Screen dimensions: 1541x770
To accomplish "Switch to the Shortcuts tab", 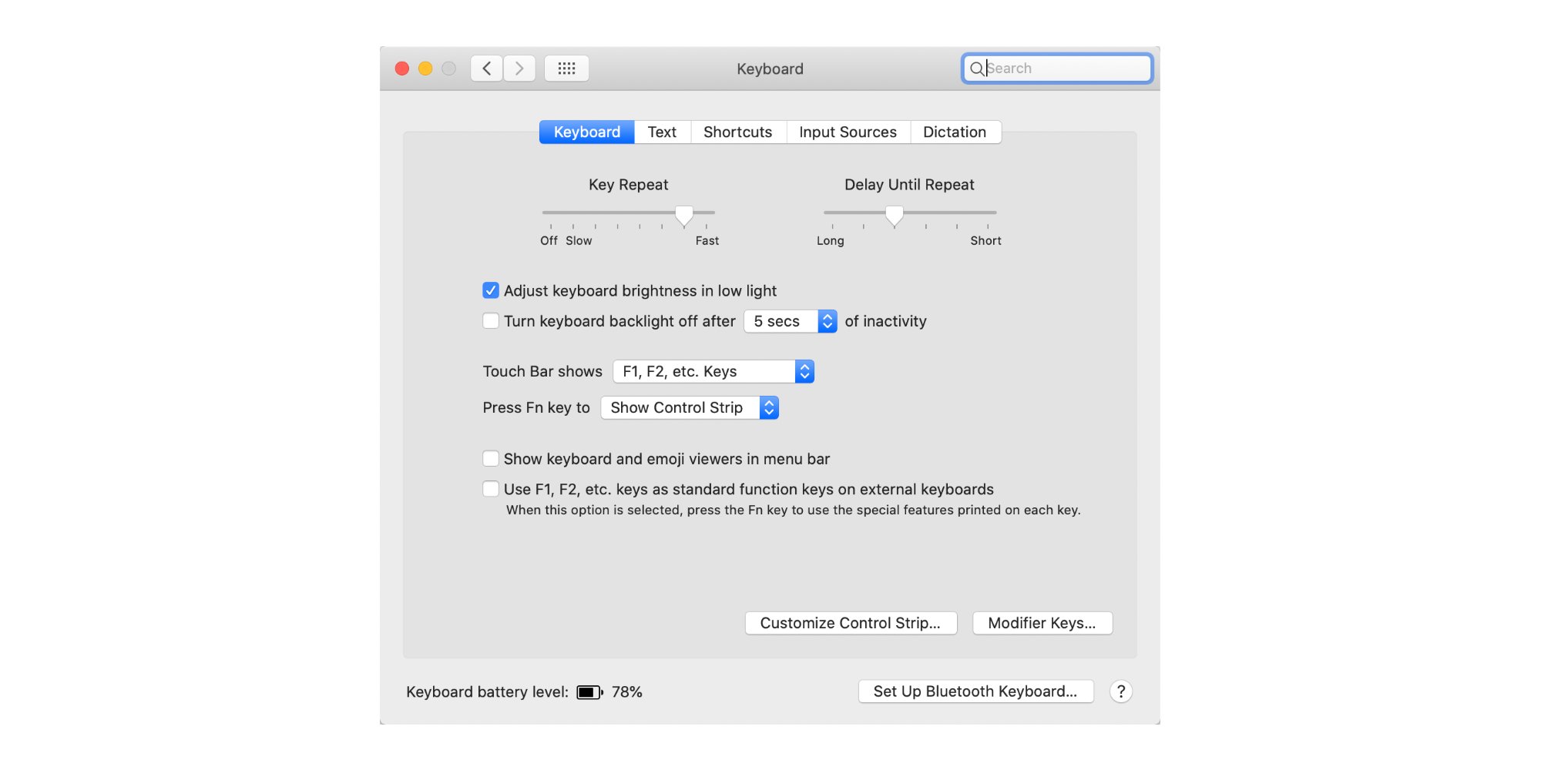I will [737, 132].
